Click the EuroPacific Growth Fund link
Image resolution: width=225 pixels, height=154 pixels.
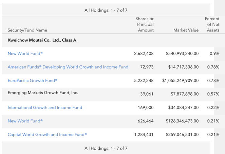pos(33,80)
